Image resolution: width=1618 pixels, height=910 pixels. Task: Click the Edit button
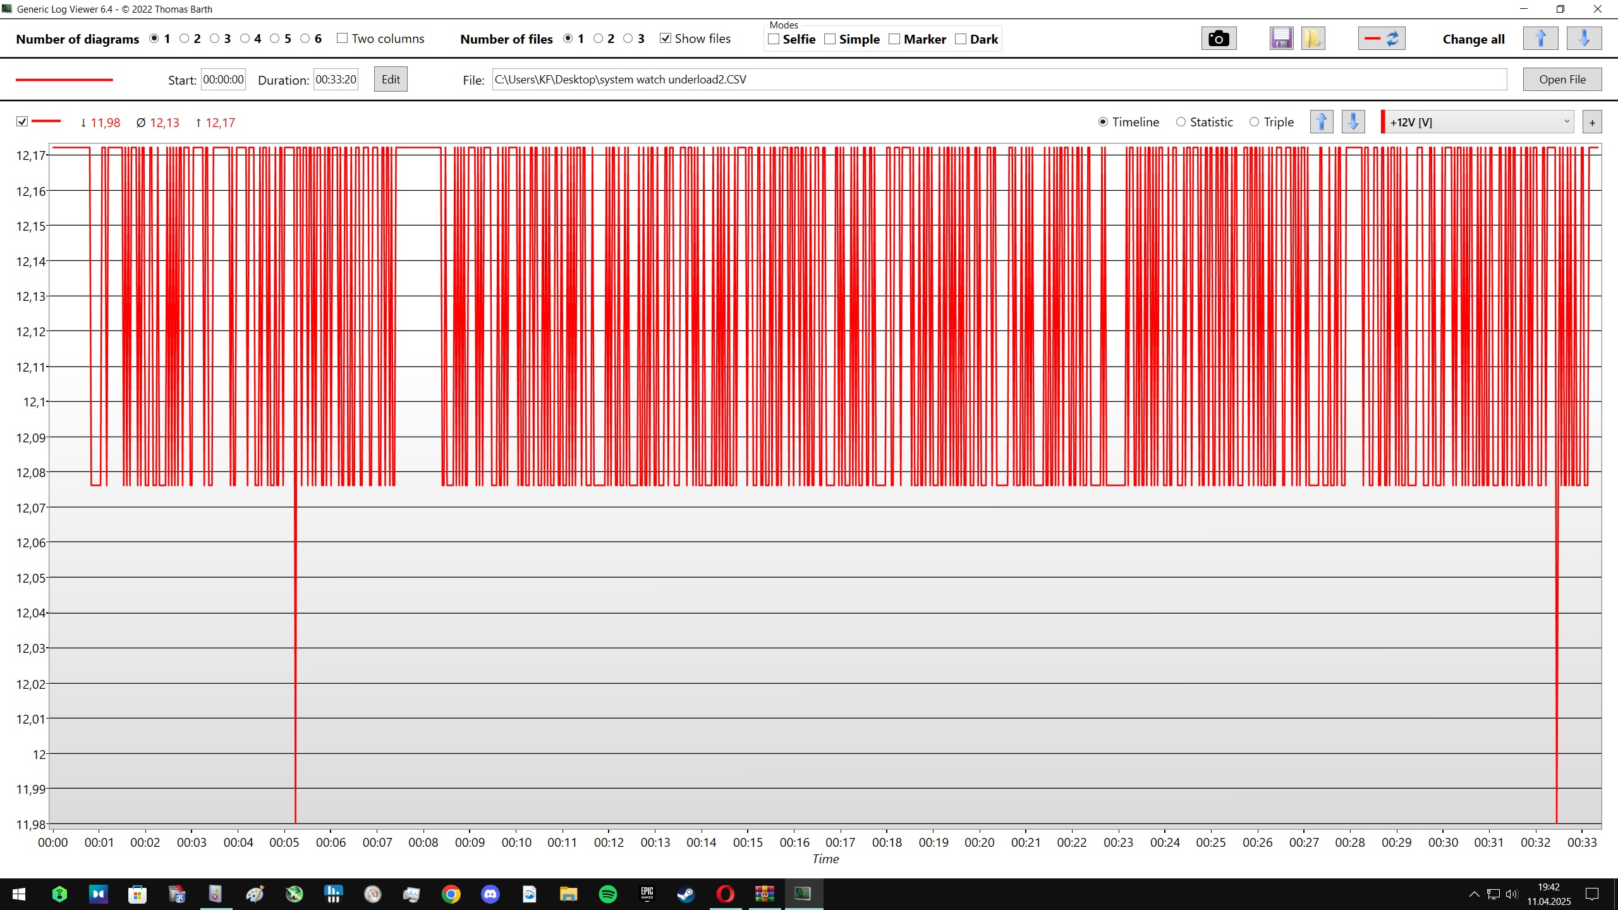pyautogui.click(x=390, y=80)
